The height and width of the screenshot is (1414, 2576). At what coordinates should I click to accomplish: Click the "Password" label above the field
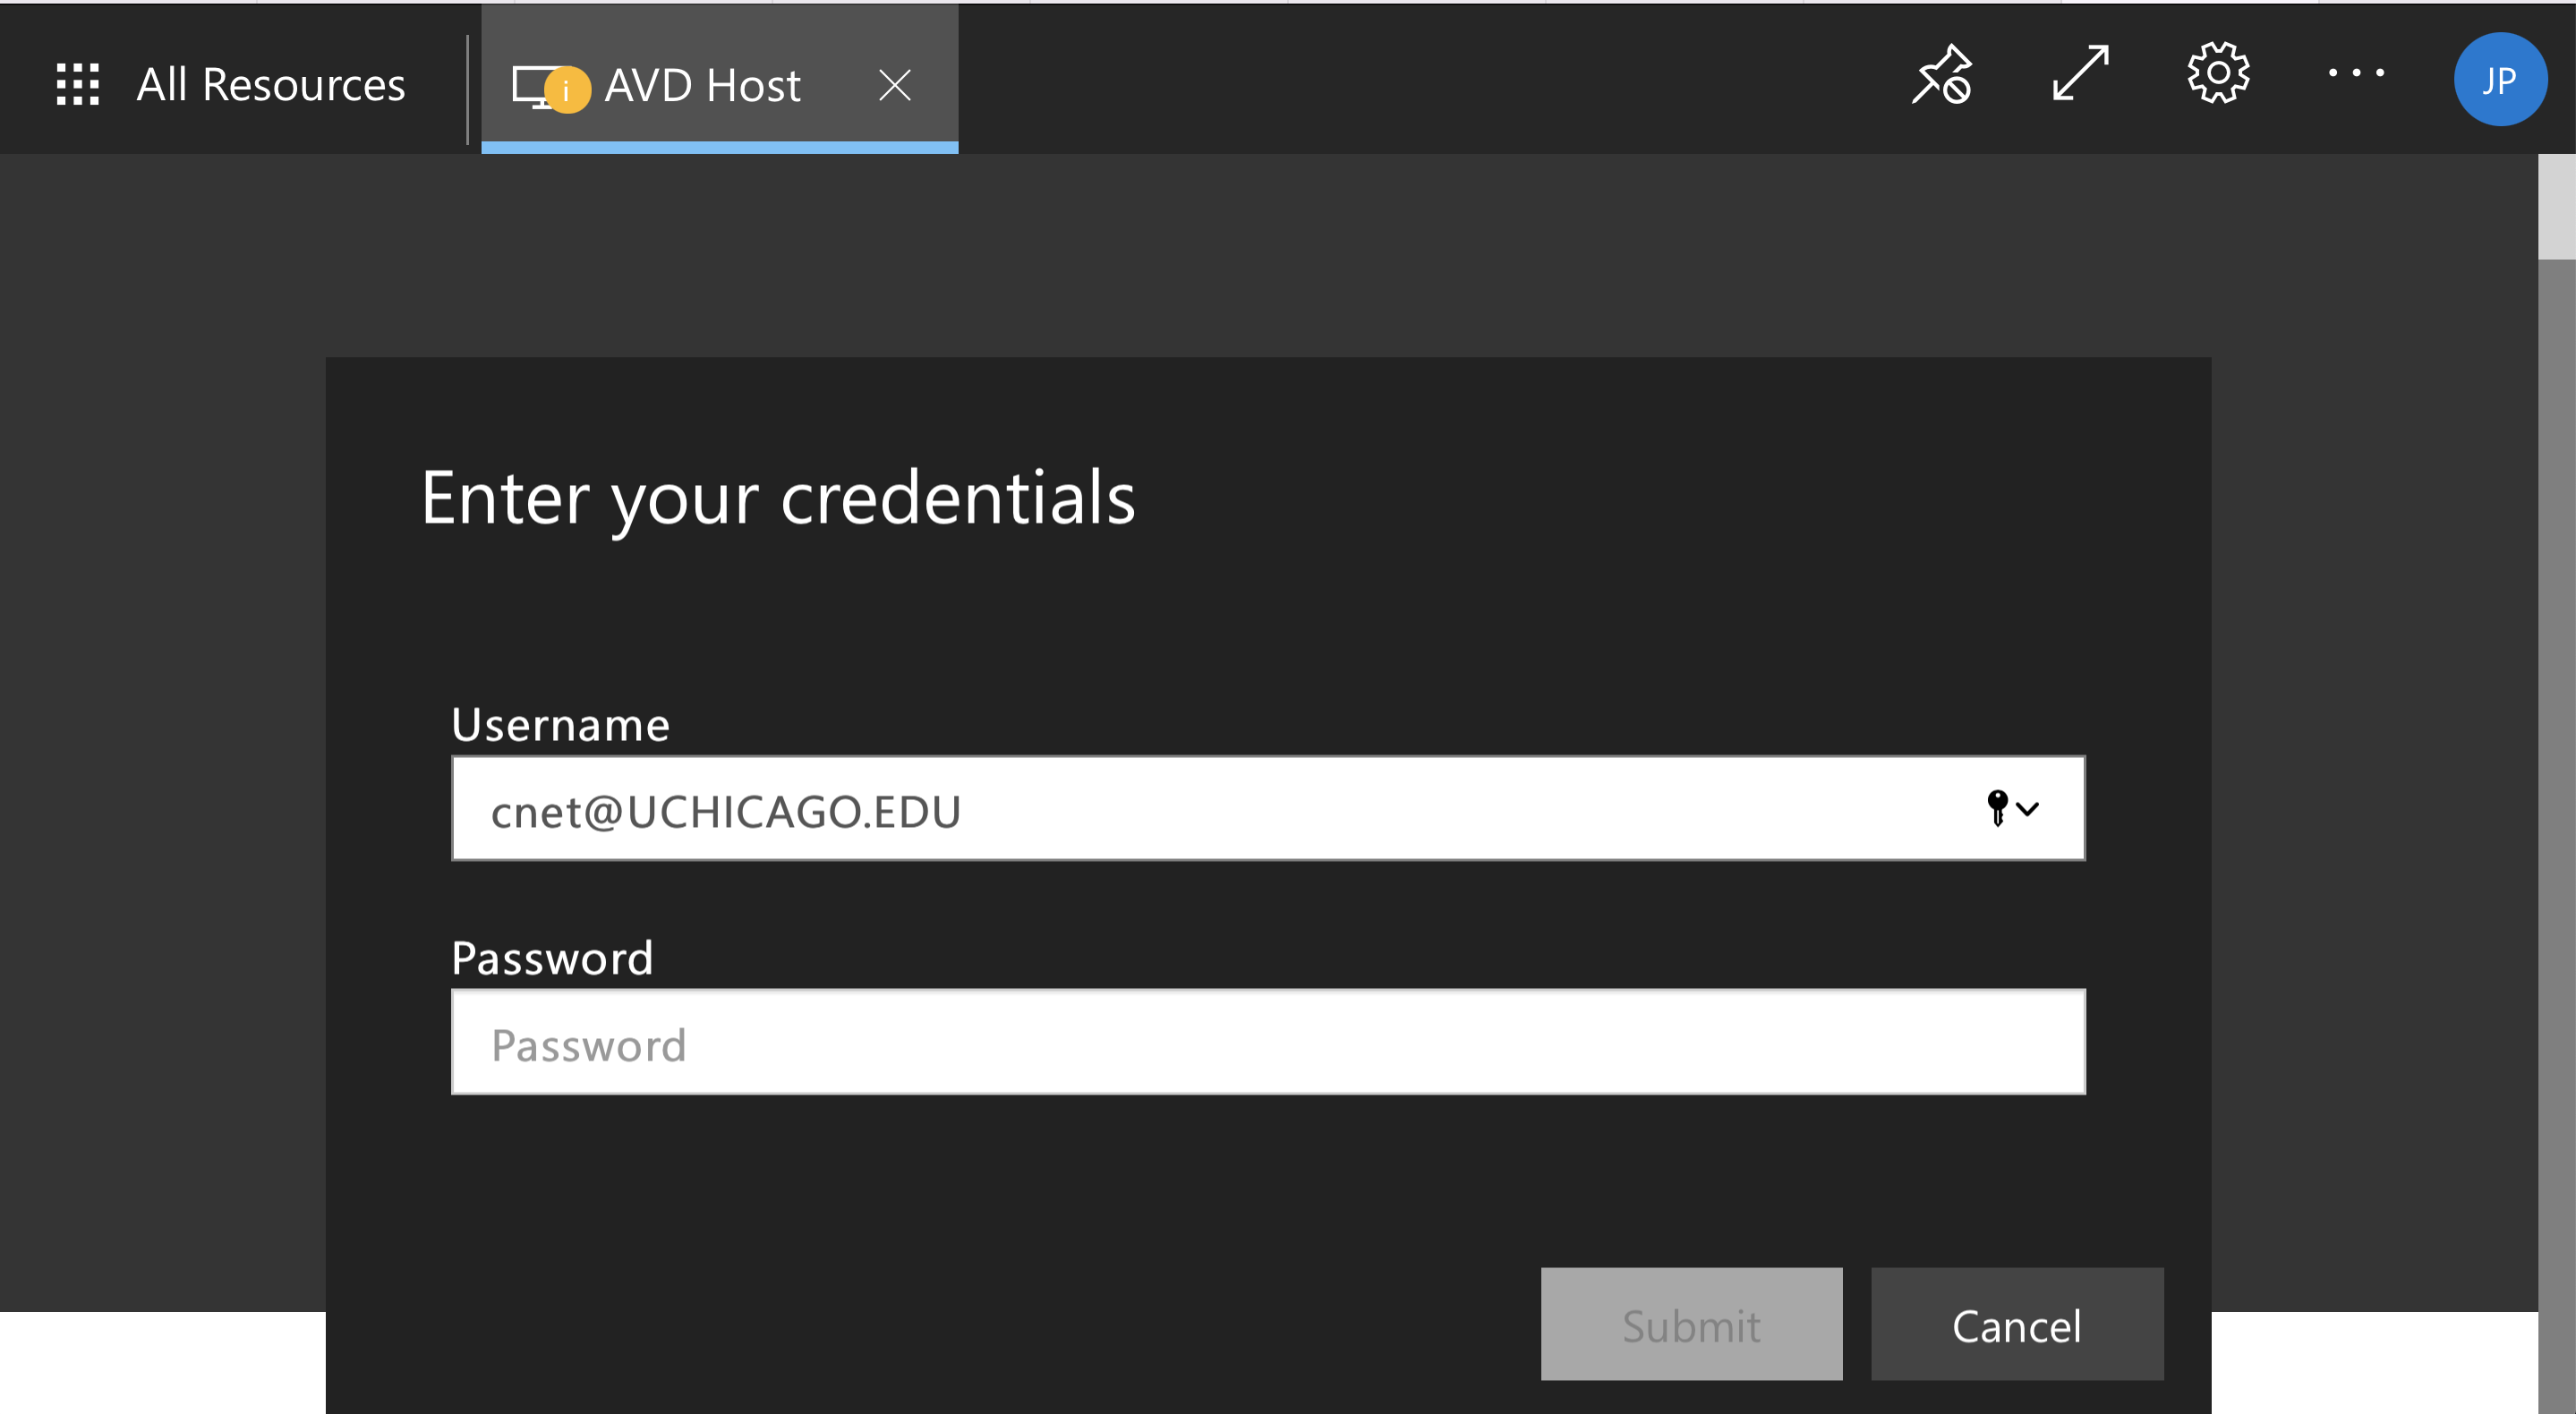click(x=552, y=958)
